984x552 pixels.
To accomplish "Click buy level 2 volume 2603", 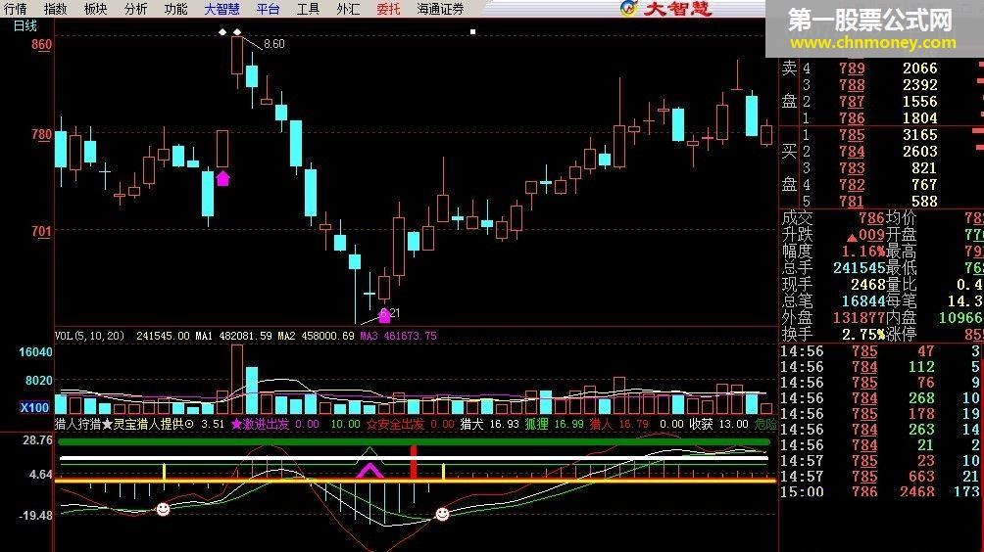I will point(919,152).
